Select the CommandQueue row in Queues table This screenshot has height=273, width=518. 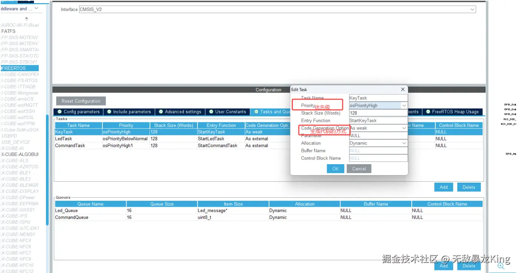(x=268, y=217)
